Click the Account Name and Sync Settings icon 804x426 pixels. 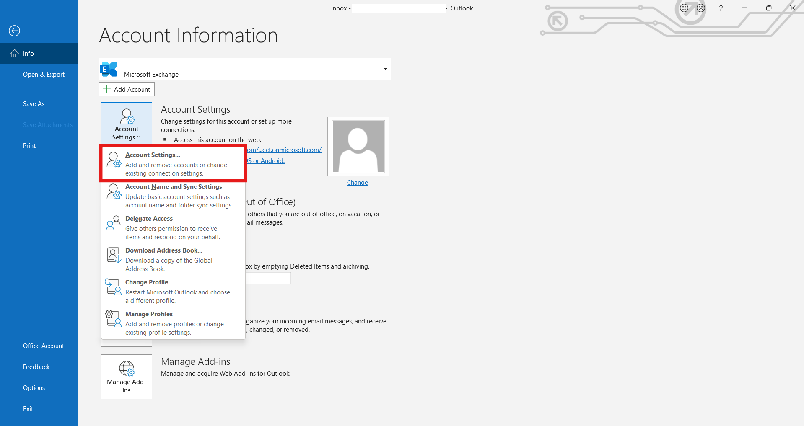click(x=114, y=191)
